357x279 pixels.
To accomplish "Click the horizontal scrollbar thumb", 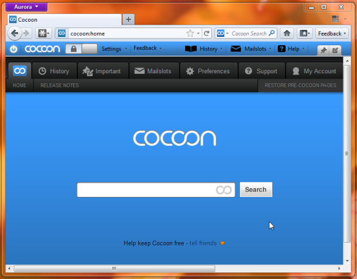I will 114,268.
